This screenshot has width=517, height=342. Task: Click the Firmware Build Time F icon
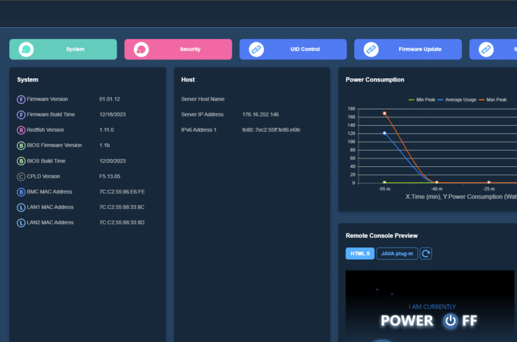[x=21, y=115]
